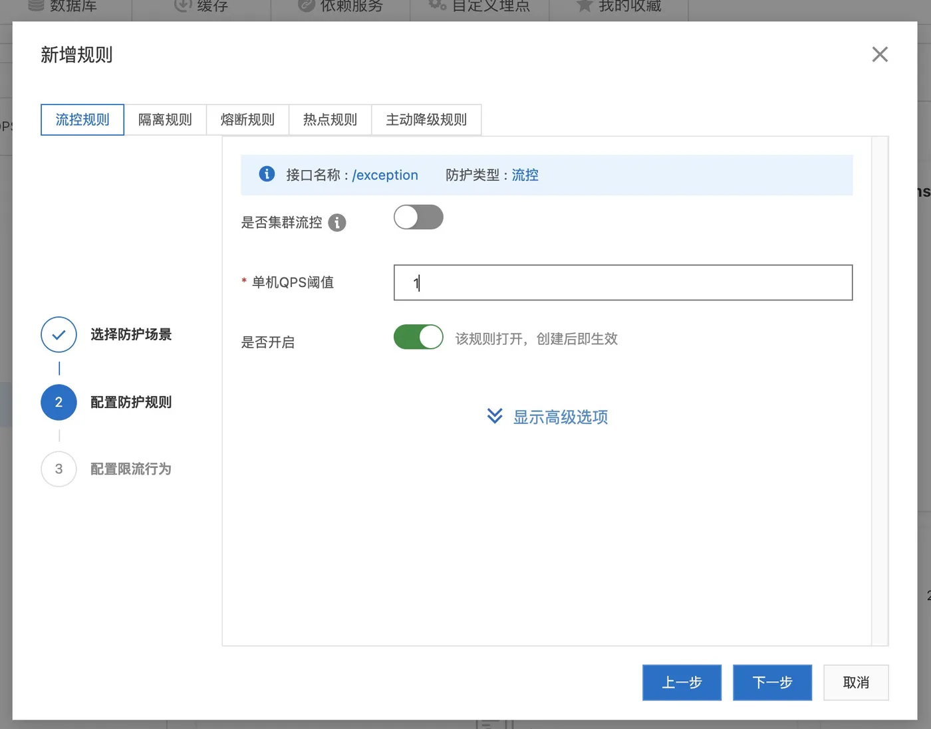The height and width of the screenshot is (729, 931).
Task: Switch to the 隔离规则 tab
Action: [x=165, y=120]
